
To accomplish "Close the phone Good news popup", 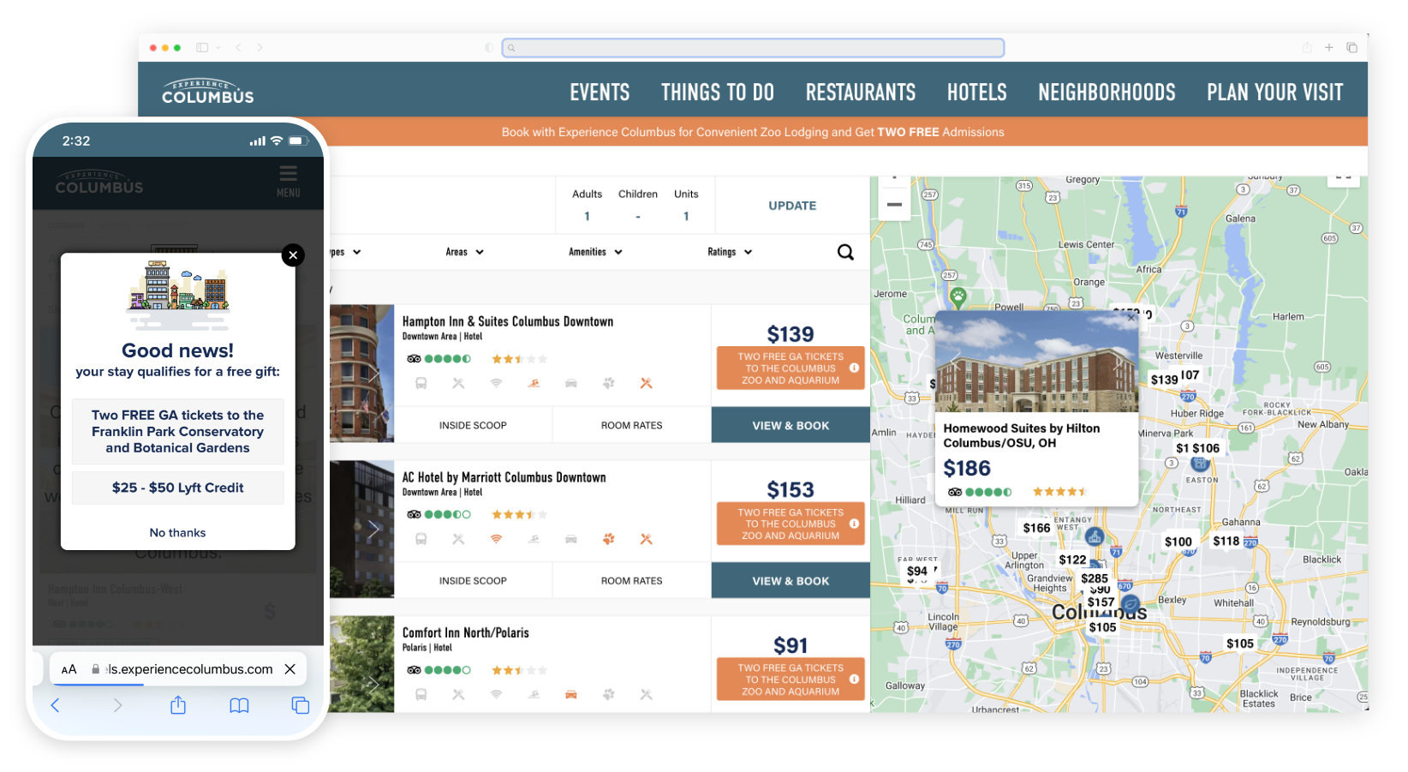I will [x=293, y=254].
